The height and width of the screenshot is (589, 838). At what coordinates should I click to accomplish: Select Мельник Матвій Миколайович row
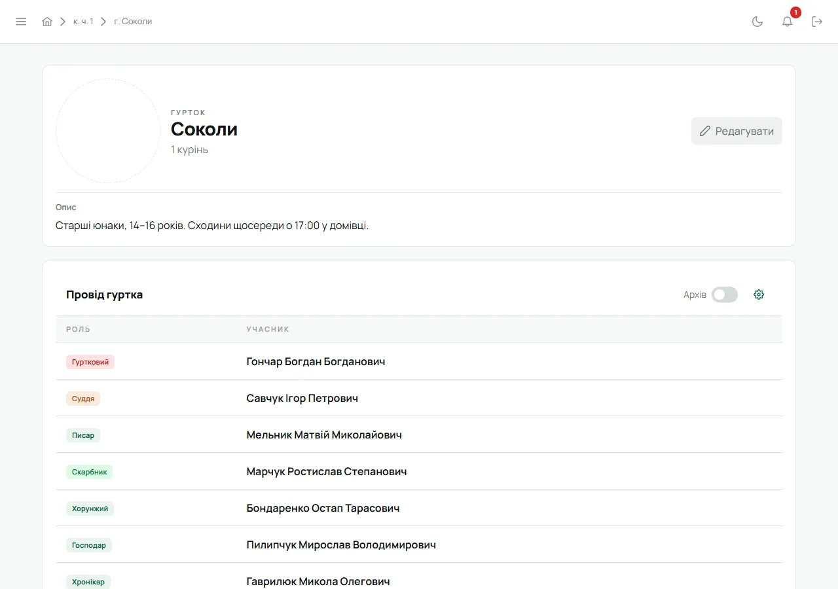(419, 435)
